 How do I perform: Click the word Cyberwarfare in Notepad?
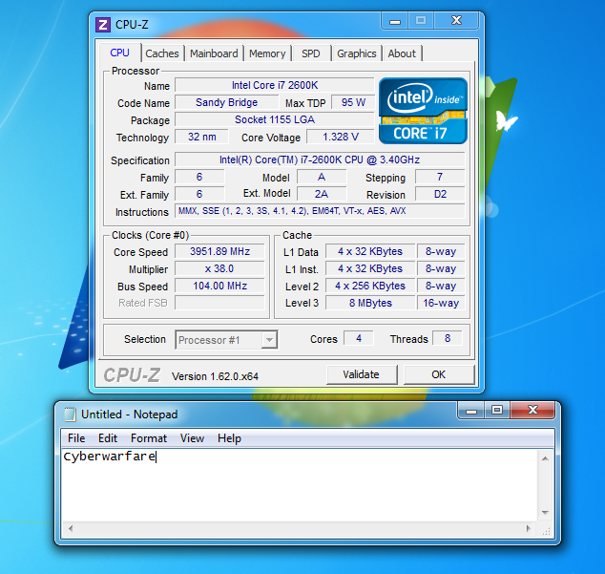(x=110, y=457)
